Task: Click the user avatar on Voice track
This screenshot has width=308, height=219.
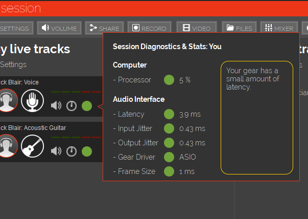Action: pos(8,100)
